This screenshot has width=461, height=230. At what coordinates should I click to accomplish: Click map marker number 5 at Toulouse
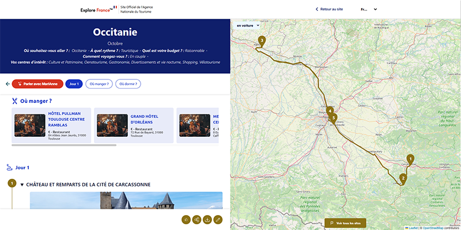[333, 118]
